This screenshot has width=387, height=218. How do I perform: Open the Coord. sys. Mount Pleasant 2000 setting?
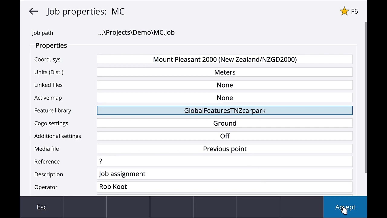(x=225, y=59)
